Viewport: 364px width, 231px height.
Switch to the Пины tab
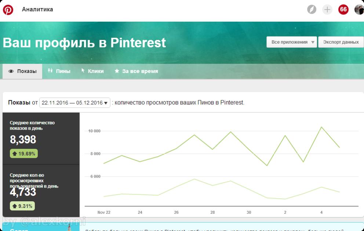59,71
